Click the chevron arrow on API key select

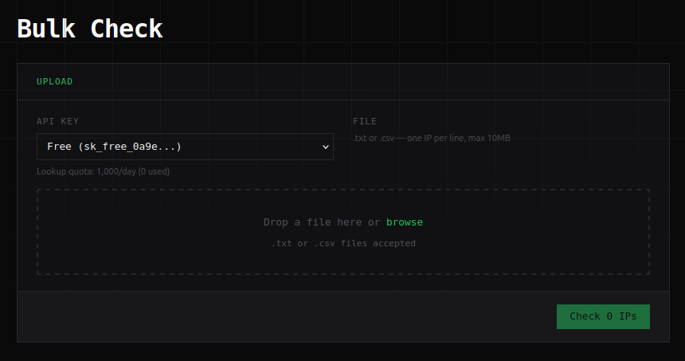[325, 147]
